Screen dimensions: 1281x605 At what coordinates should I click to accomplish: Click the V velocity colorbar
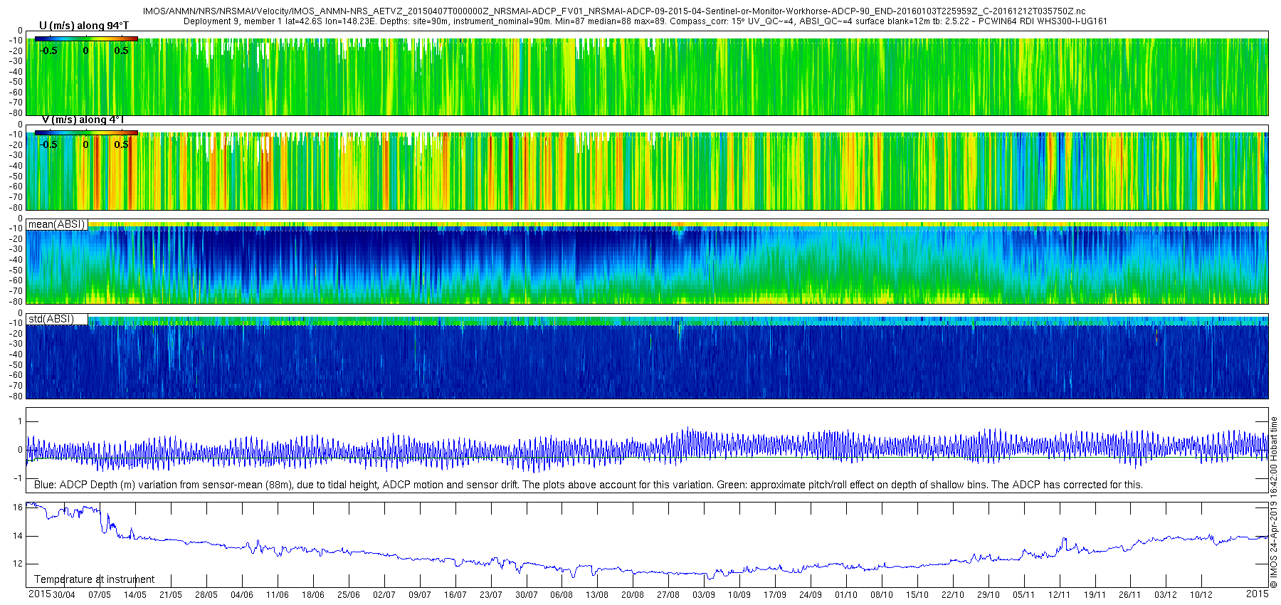click(85, 132)
